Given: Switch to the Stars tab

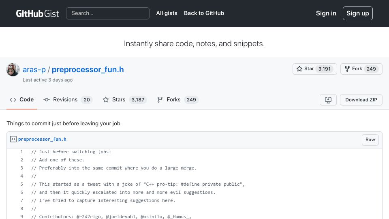Looking at the screenshot, I should [125, 100].
